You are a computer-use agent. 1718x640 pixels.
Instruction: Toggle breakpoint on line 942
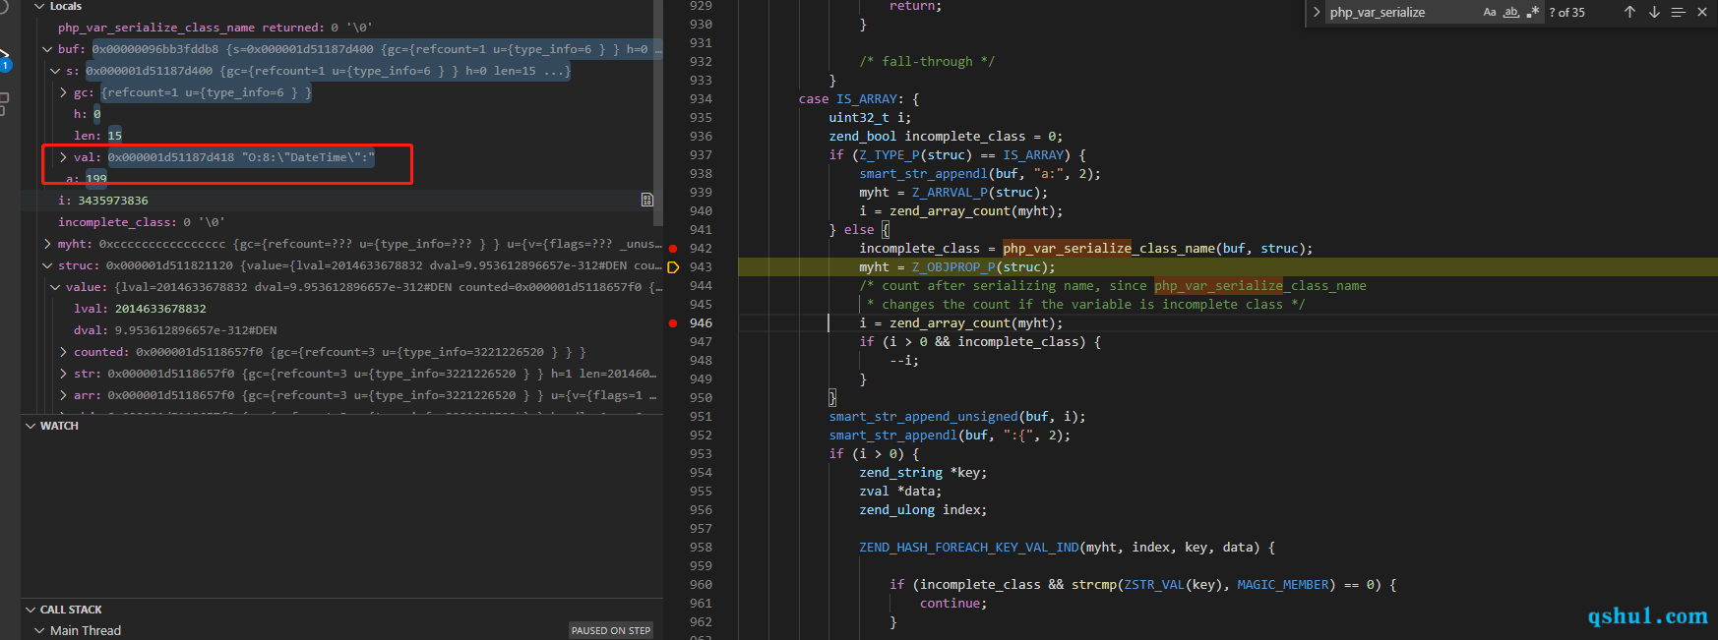click(673, 248)
